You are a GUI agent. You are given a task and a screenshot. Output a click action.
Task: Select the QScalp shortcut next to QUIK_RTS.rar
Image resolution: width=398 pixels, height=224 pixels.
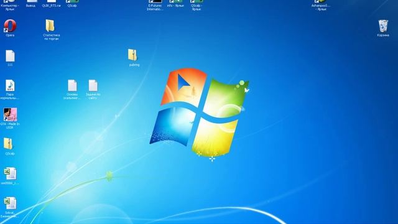point(72,4)
